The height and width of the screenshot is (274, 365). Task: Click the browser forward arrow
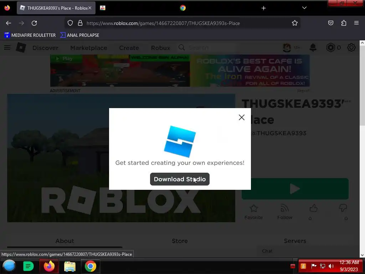(21, 23)
